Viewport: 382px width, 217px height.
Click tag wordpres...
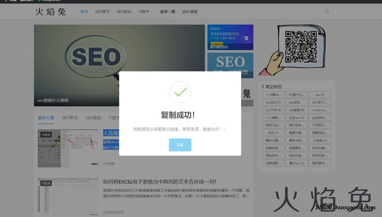(x=320, y=110)
